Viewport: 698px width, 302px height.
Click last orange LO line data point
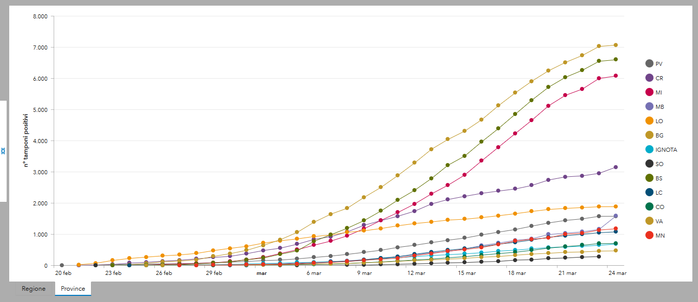pos(616,206)
